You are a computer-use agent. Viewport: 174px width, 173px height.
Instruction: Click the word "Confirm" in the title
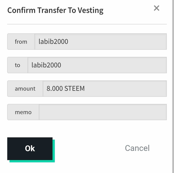(21, 11)
